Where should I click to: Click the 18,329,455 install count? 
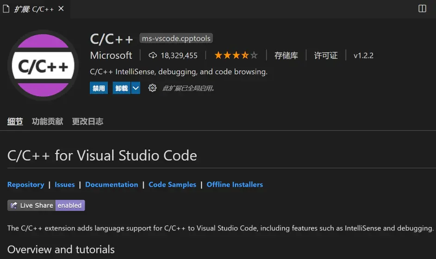coord(179,55)
